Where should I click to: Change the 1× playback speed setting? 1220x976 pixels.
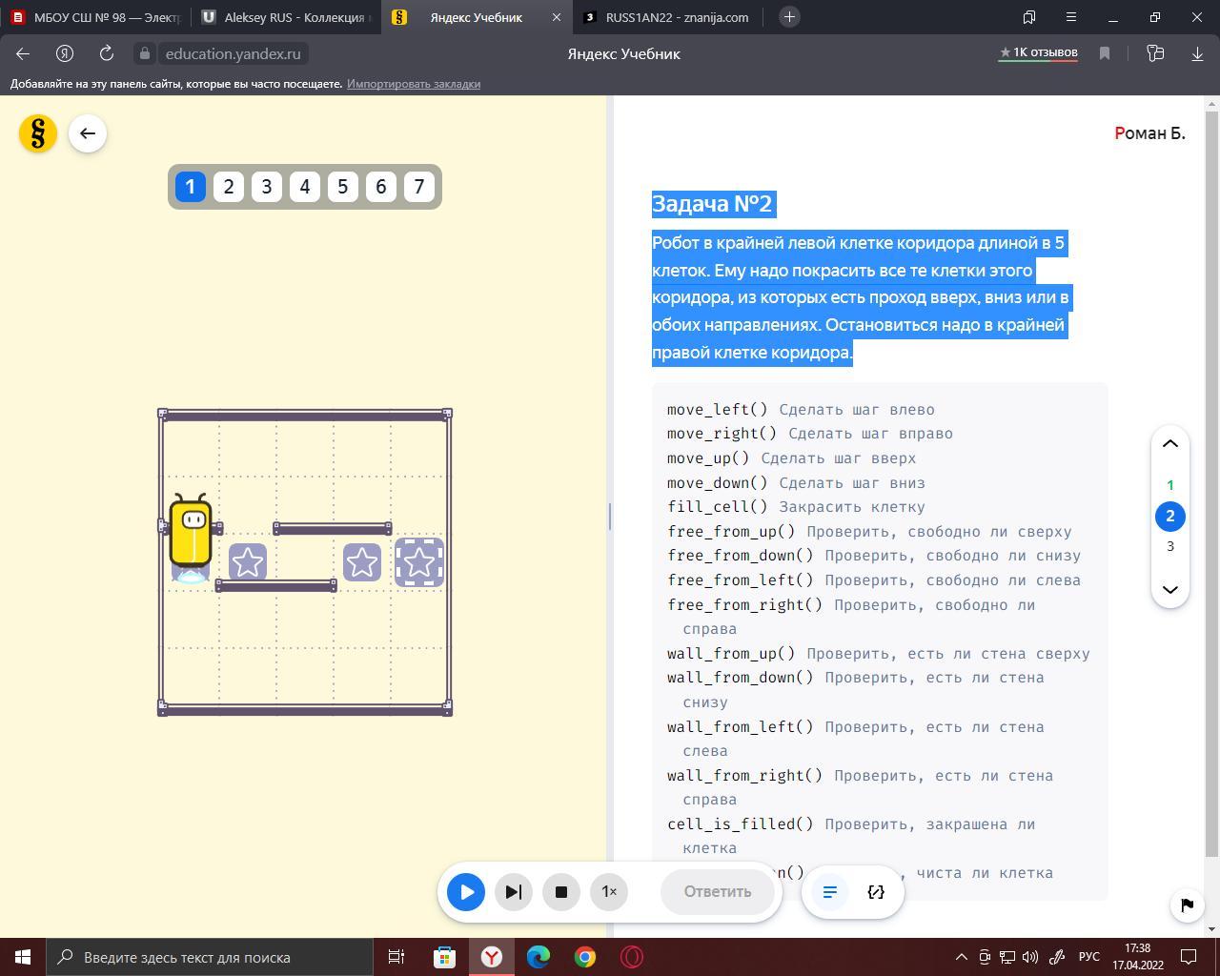609,892
